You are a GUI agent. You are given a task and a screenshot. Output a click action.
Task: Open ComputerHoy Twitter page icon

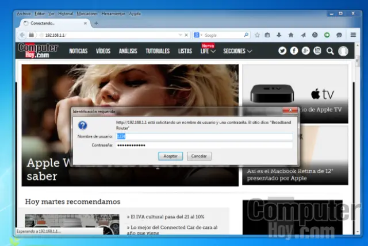(x=282, y=51)
